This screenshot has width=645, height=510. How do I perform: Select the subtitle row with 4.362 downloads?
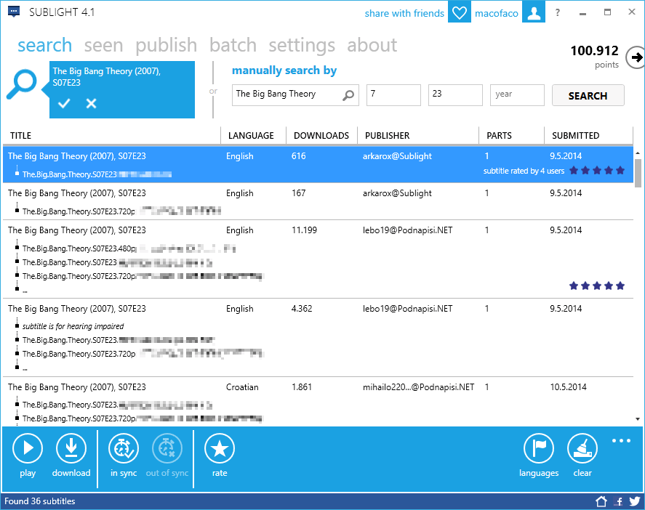point(318,338)
